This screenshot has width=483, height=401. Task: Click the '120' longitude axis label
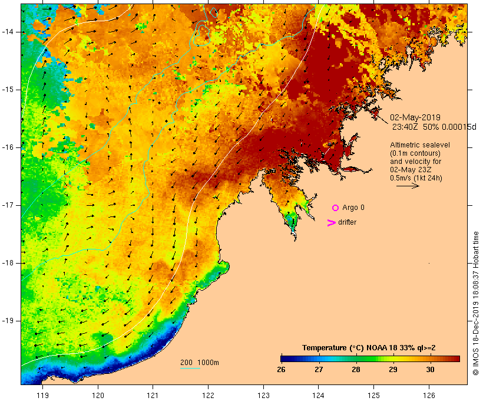98,395
